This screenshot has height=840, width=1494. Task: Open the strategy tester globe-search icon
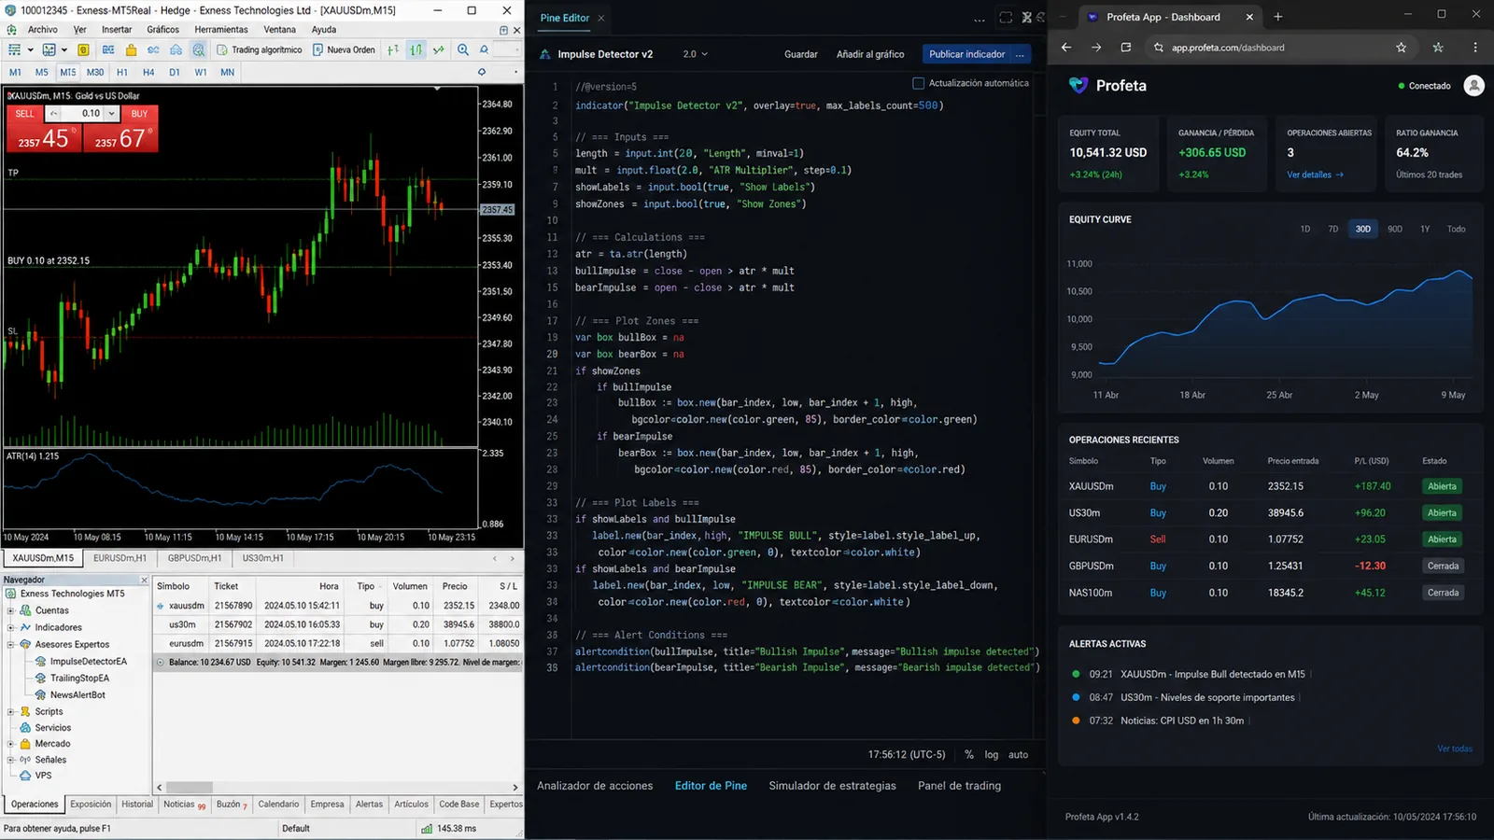coord(199,49)
